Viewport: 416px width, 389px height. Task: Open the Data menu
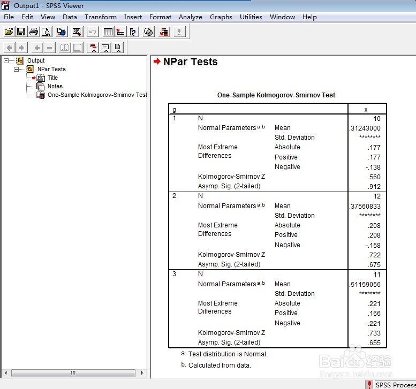70,17
